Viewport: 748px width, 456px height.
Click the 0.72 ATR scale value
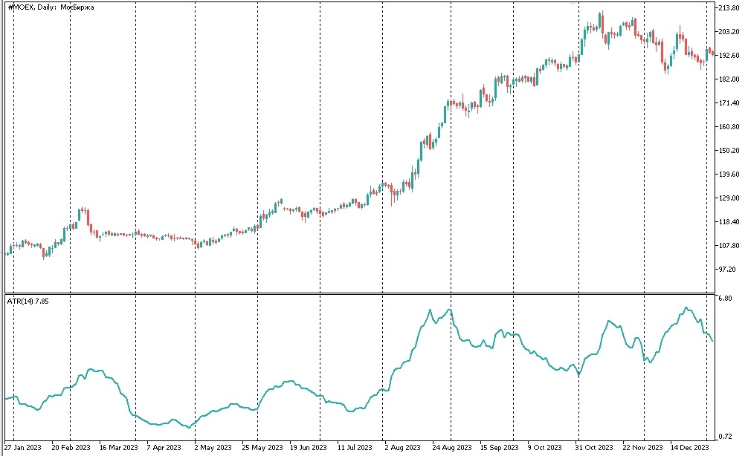click(x=725, y=436)
